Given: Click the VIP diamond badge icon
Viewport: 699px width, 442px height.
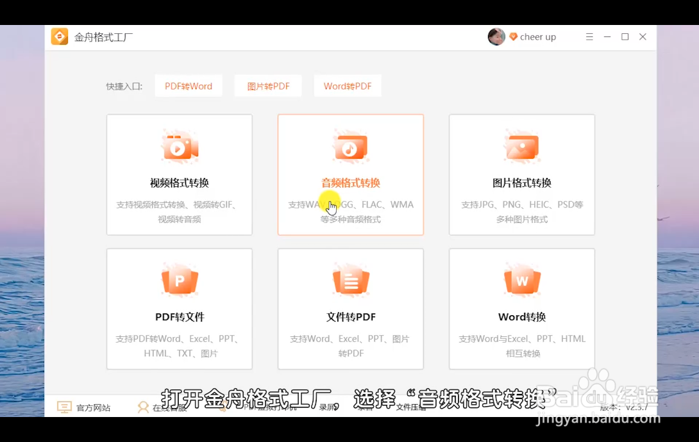Looking at the screenshot, I should pyautogui.click(x=513, y=37).
